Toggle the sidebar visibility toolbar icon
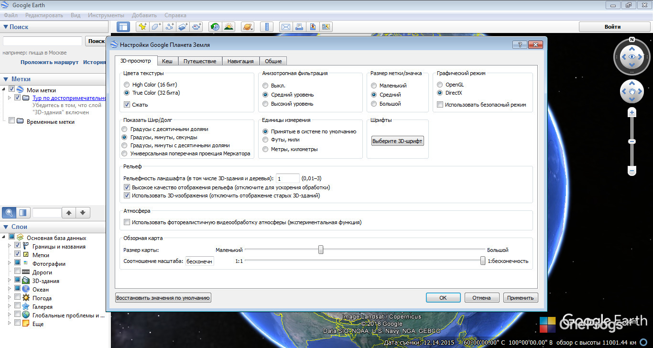The image size is (653, 348). 123,27
